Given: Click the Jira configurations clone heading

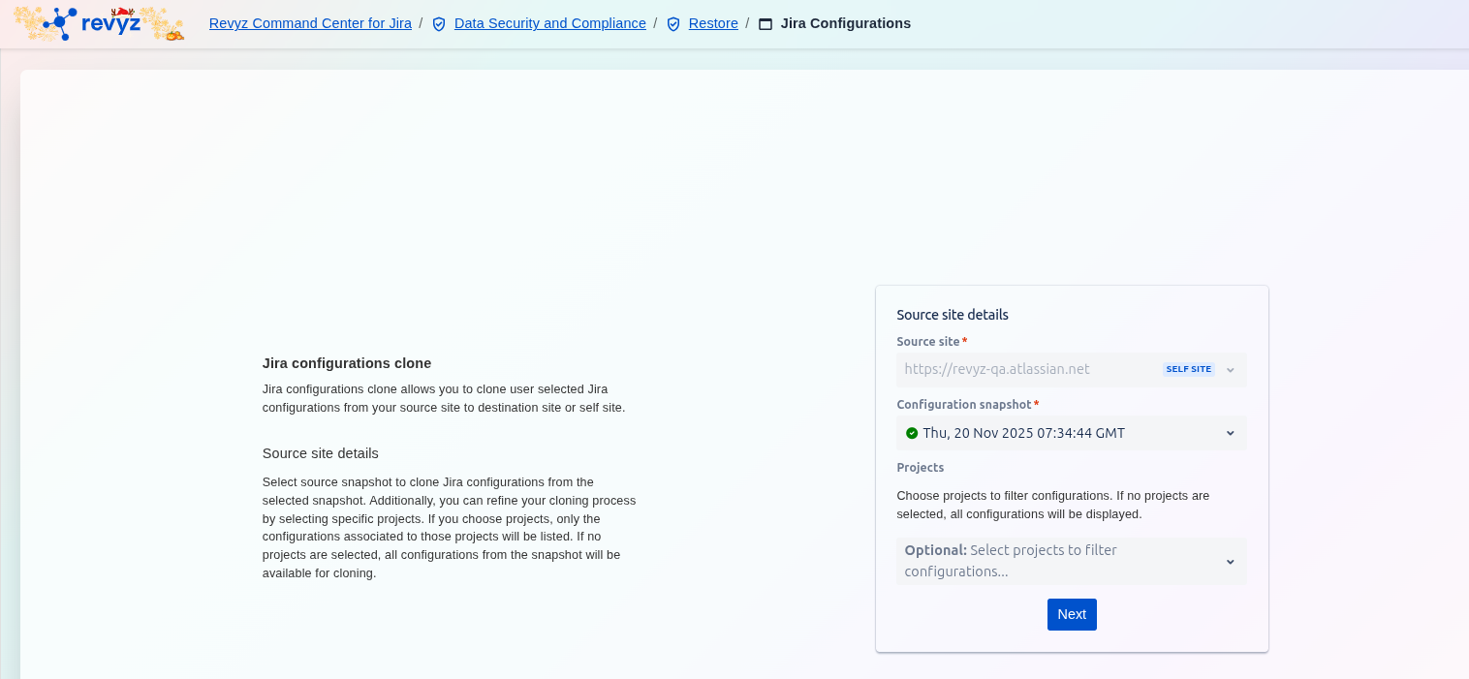Looking at the screenshot, I should pyautogui.click(x=347, y=363).
